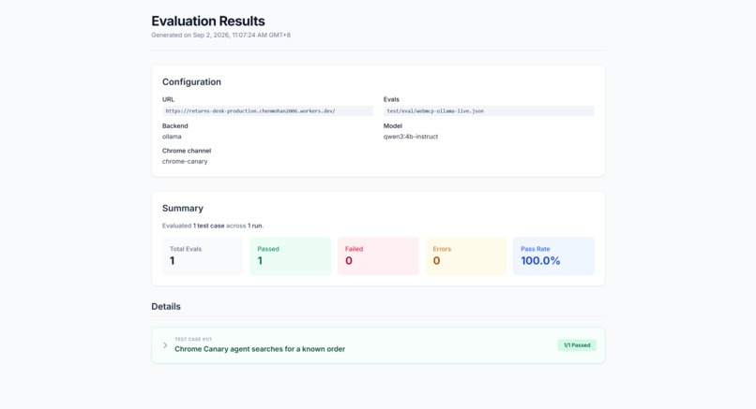
Task: Click the Model value 'qwen3:4b-instruct'
Action: (410, 137)
